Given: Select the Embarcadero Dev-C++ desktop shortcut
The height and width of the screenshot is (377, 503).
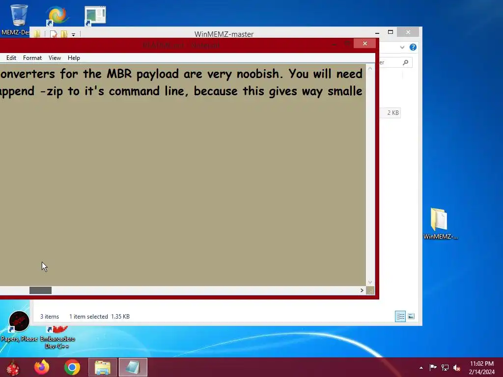Looking at the screenshot, I should click(57, 337).
